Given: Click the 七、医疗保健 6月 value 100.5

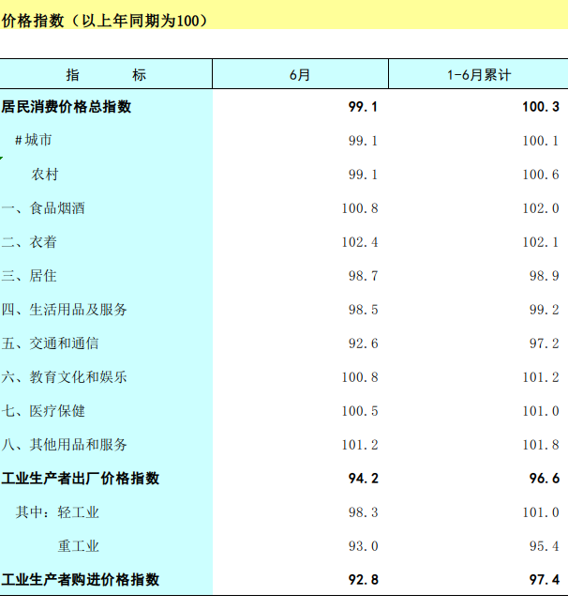Looking at the screenshot, I should 360,411.
